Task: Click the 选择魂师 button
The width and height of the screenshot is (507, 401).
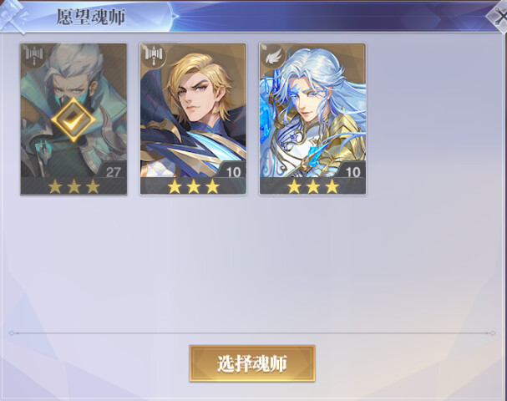Action: 252,363
